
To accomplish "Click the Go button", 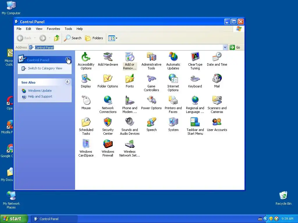I will tap(235, 47).
